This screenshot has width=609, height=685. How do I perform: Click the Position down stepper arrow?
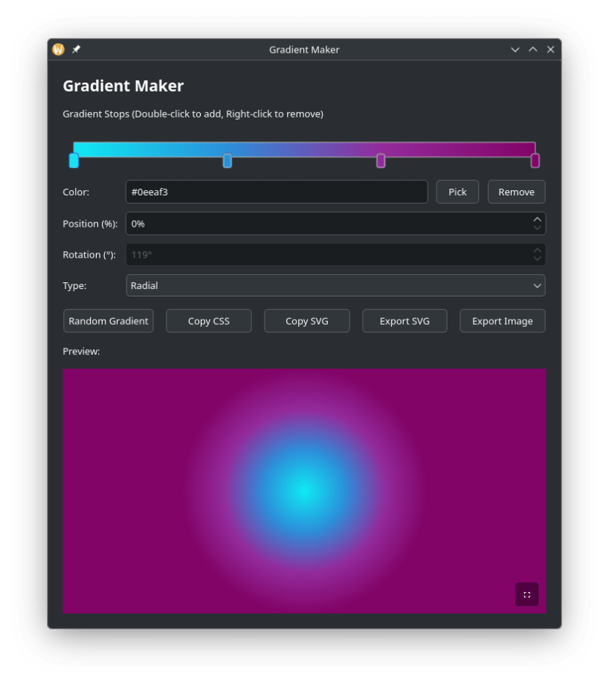click(537, 227)
